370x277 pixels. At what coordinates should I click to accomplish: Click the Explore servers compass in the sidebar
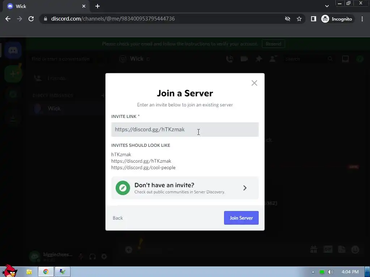(x=13, y=95)
